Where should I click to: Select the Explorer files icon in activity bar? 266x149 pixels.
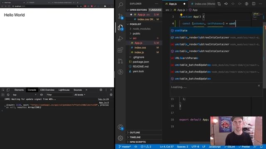(x=121, y=27)
